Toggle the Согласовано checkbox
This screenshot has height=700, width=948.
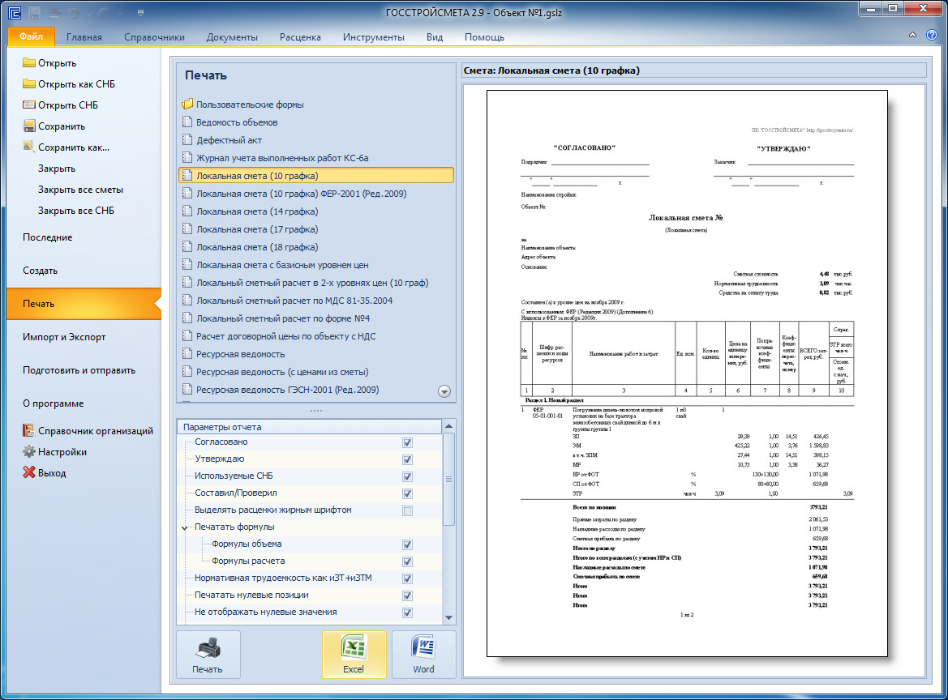(407, 442)
